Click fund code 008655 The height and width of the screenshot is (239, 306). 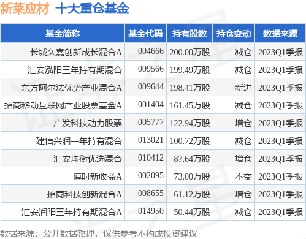(151, 193)
